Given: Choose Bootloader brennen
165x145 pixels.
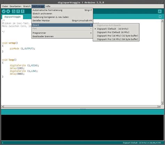Looking at the screenshot, I should pos(62,37).
